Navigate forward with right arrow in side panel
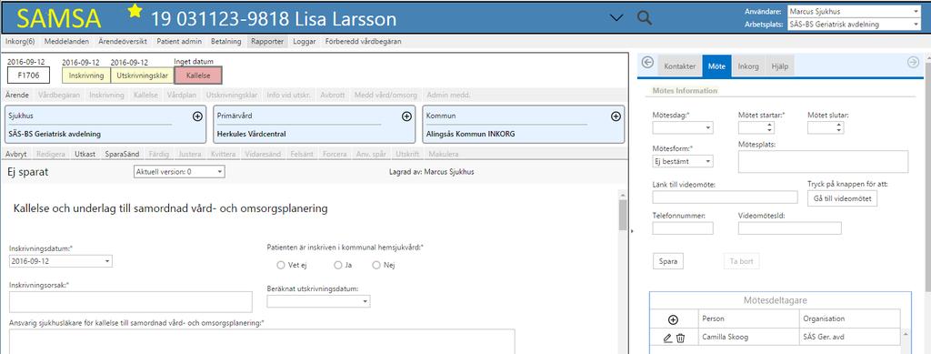The width and height of the screenshot is (931, 354). point(913,63)
